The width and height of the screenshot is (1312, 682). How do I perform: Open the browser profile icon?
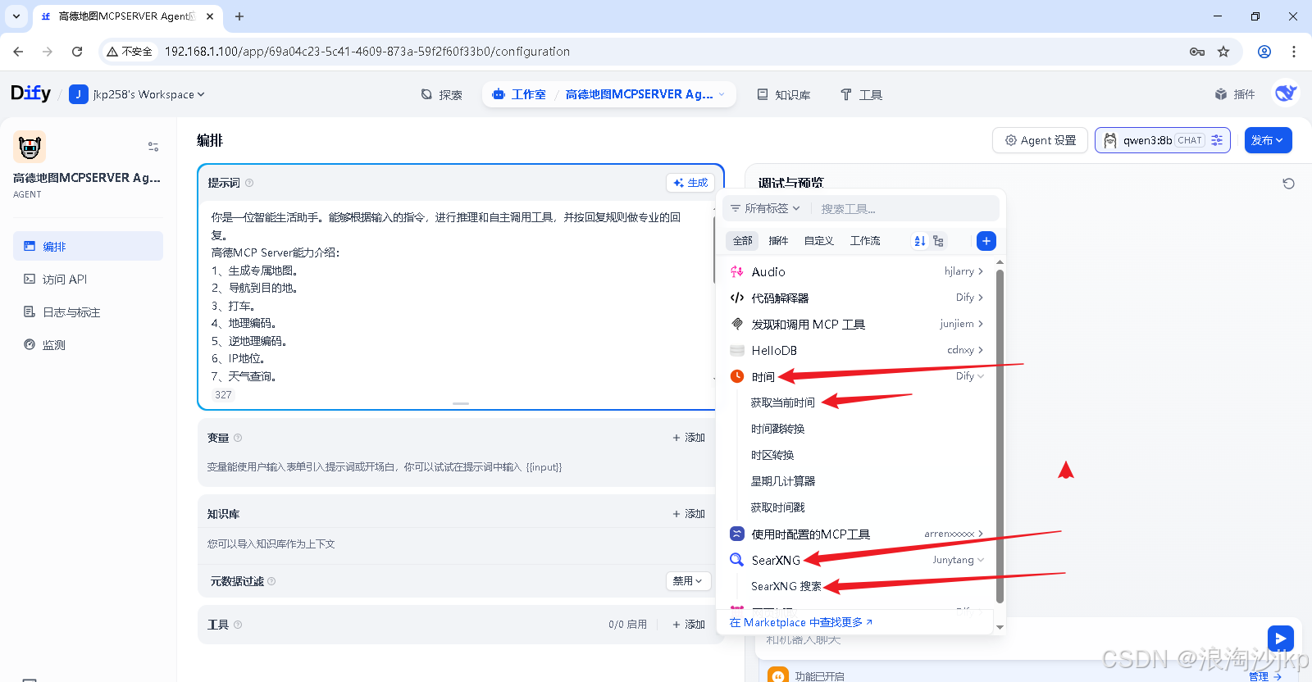tap(1264, 52)
